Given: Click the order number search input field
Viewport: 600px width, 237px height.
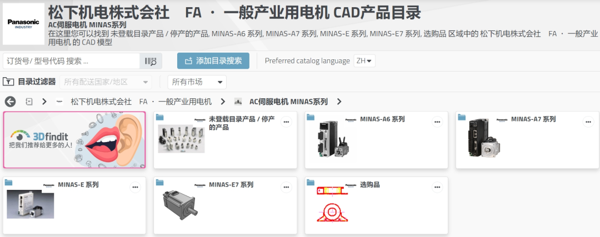Looking at the screenshot, I should [x=71, y=61].
